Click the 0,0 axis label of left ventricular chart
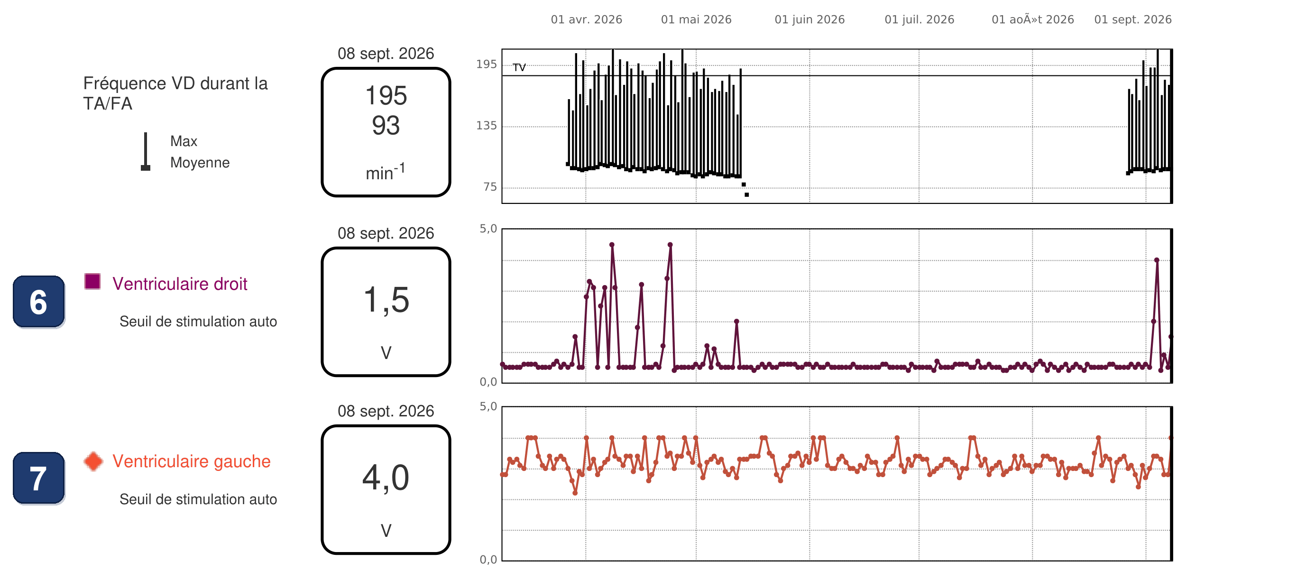Viewport: 1306px width, 571px height. (x=488, y=559)
